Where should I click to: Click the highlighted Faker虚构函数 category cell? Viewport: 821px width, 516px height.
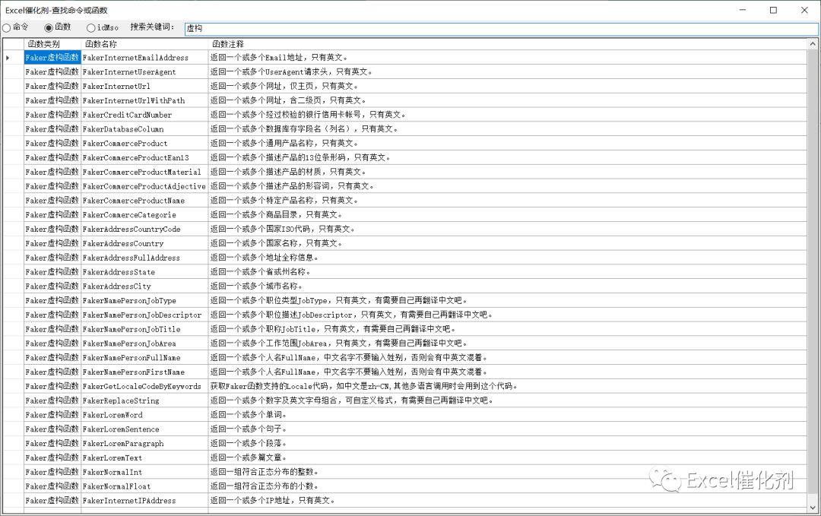52,58
